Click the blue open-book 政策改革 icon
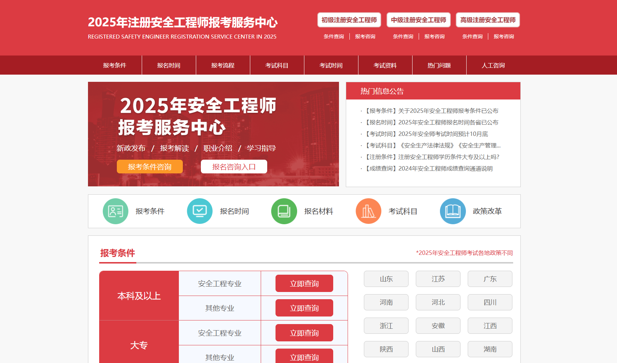 click(453, 211)
